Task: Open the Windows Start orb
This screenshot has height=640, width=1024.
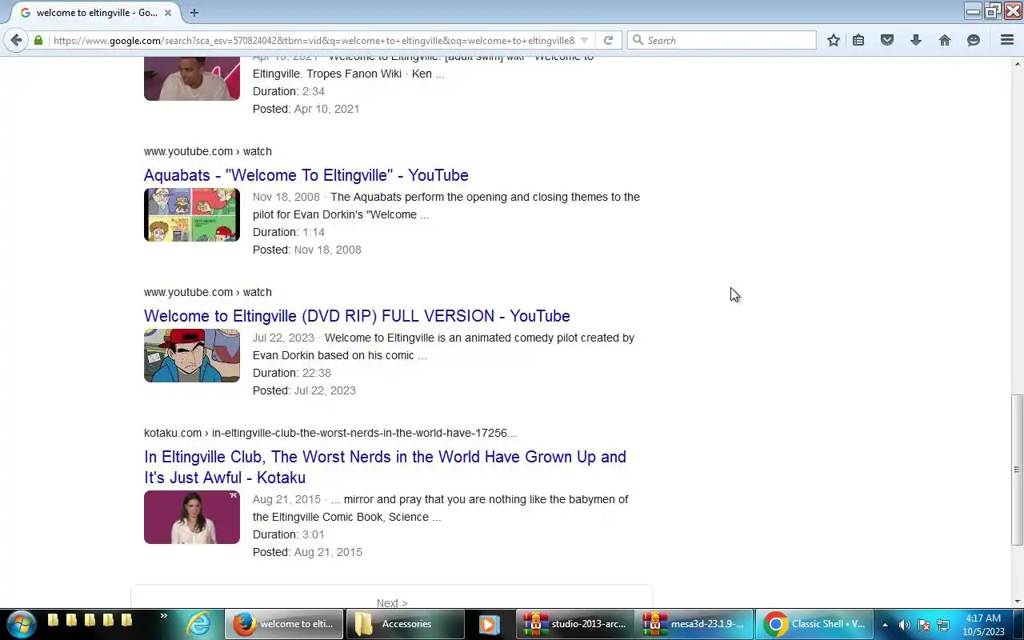Action: (22, 624)
